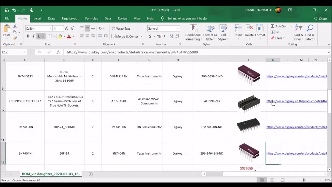Click the zoom slider handle
The width and height of the screenshot is (332, 187).
pos(303,180)
